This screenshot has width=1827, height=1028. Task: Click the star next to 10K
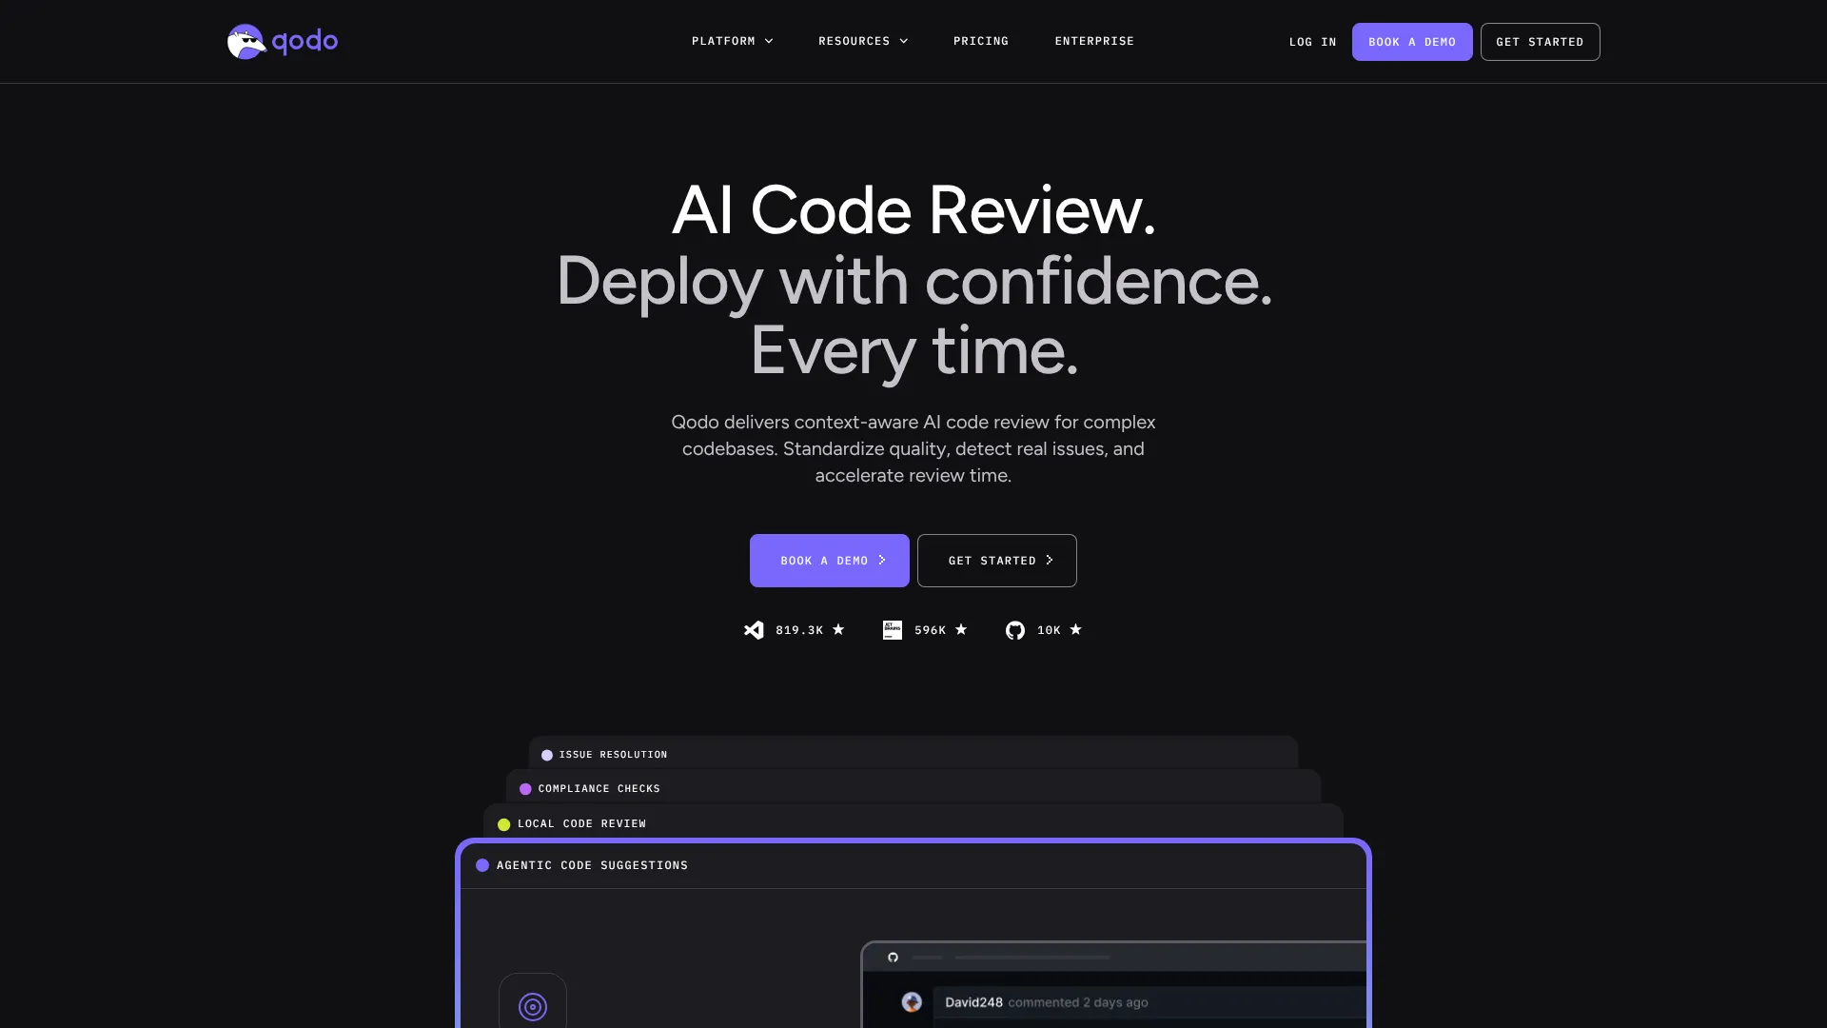1076,629
